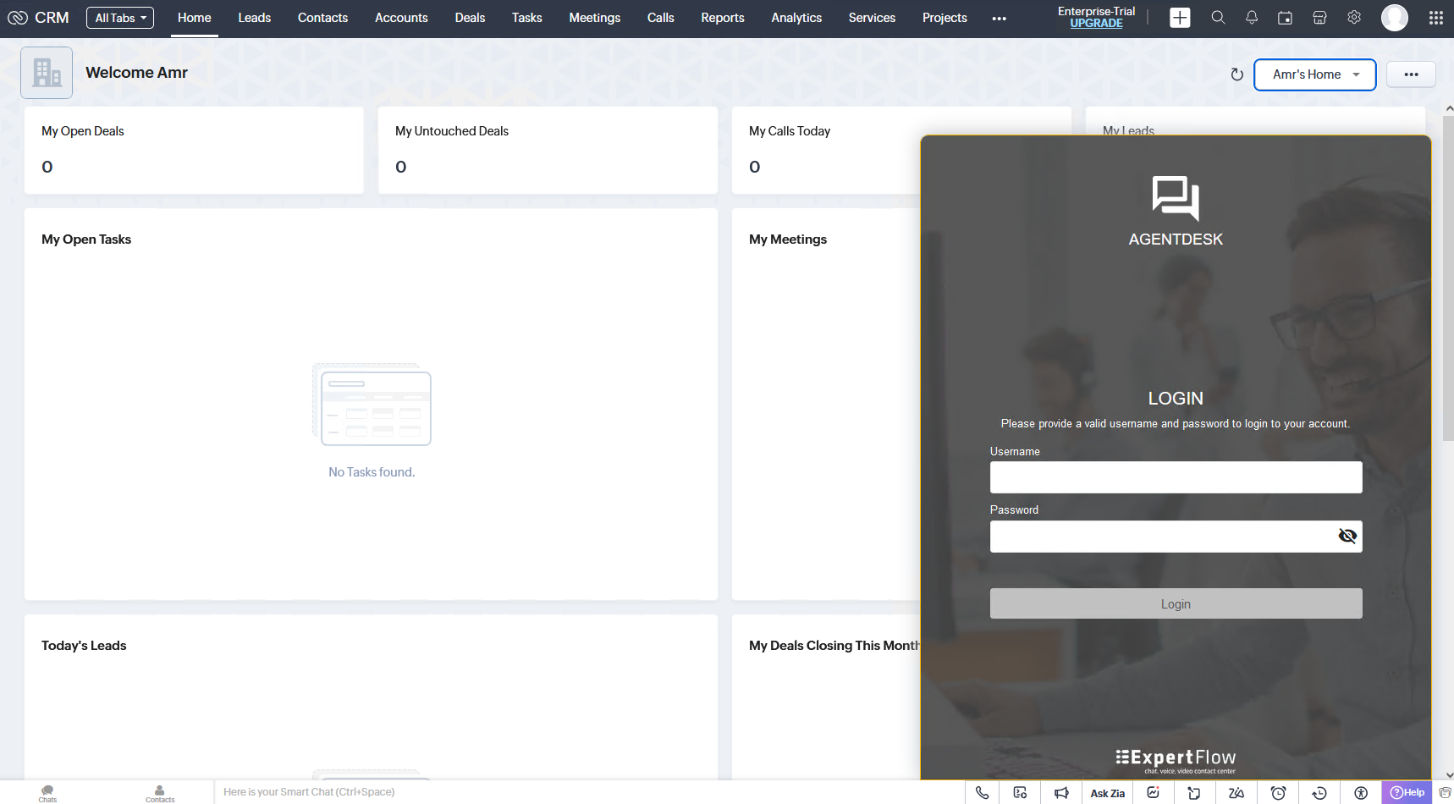Image resolution: width=1454 pixels, height=804 pixels.
Task: Open the recent history clock icon
Action: coord(1319,792)
